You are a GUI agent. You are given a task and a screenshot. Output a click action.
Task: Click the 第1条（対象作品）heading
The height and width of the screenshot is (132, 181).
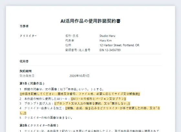[x=32, y=83]
